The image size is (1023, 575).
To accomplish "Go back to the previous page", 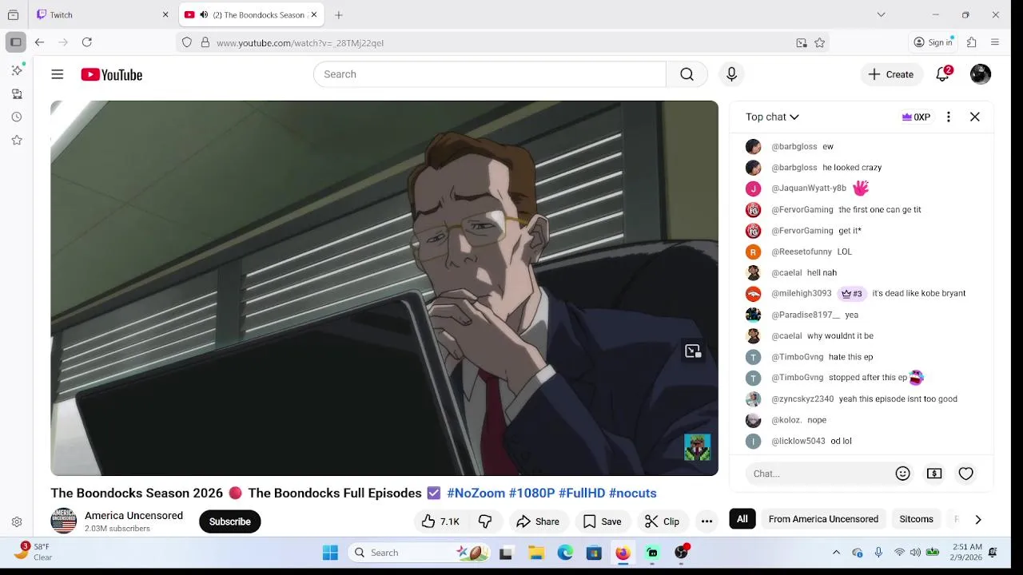I will point(39,42).
